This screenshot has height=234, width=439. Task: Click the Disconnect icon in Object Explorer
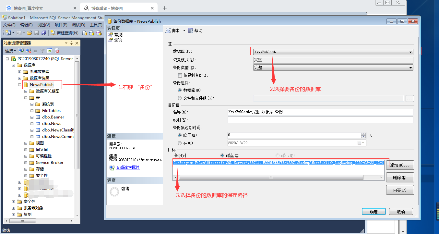(29, 51)
